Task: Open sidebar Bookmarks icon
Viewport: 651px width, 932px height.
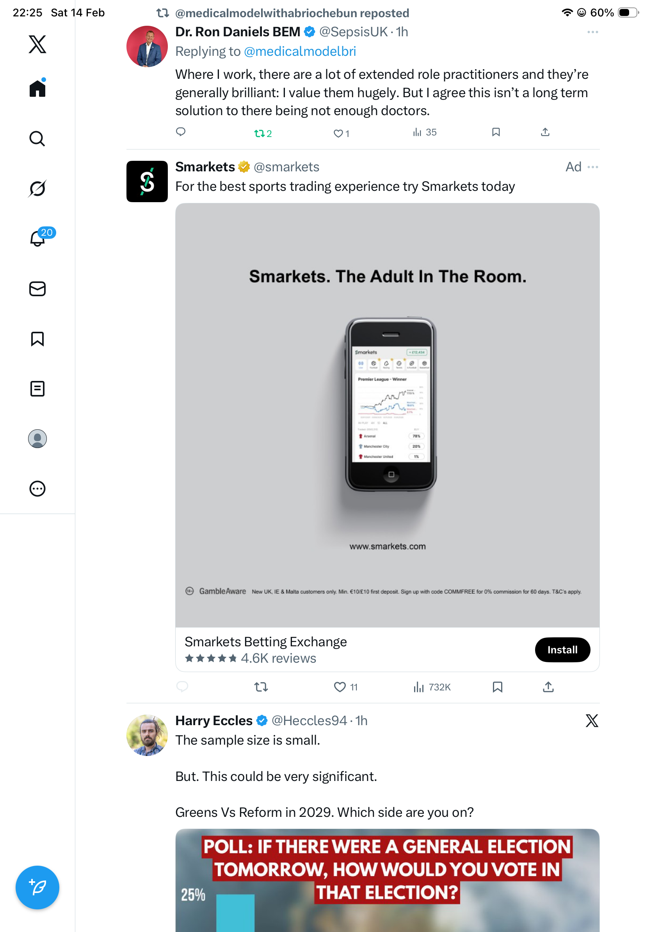Action: click(x=37, y=338)
